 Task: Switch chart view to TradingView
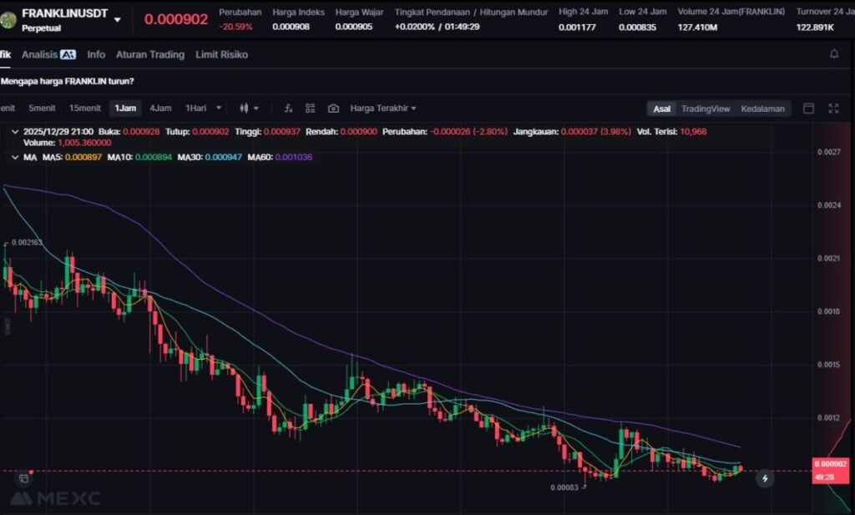point(706,109)
